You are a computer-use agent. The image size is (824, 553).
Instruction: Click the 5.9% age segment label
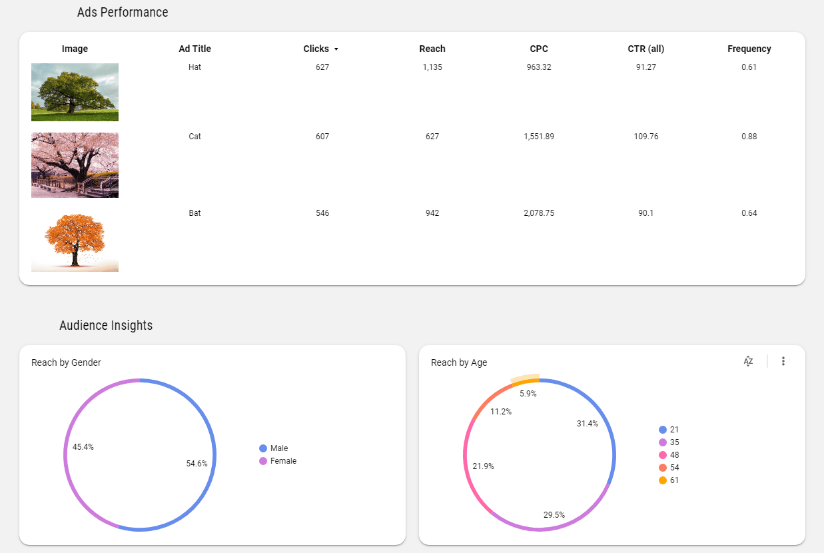528,394
